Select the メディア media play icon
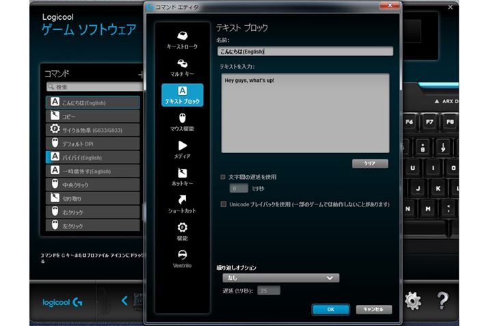 [183, 146]
